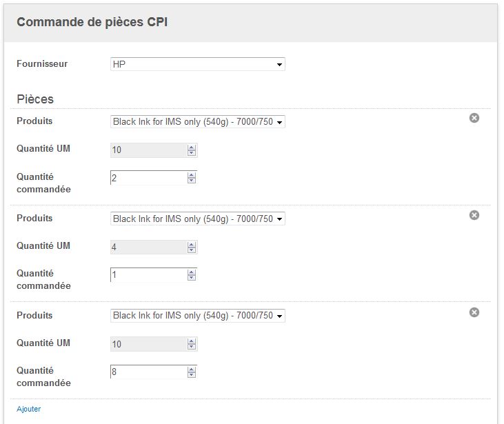
Task: Decrease second Quantité commandée with down arrow
Action: pos(192,278)
